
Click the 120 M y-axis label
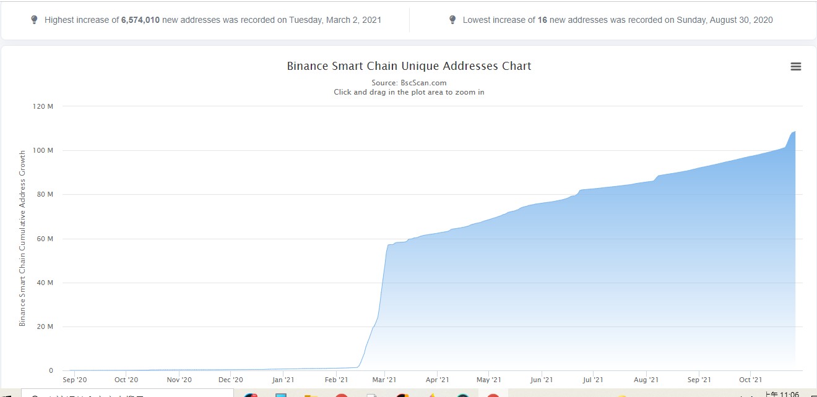click(x=43, y=106)
